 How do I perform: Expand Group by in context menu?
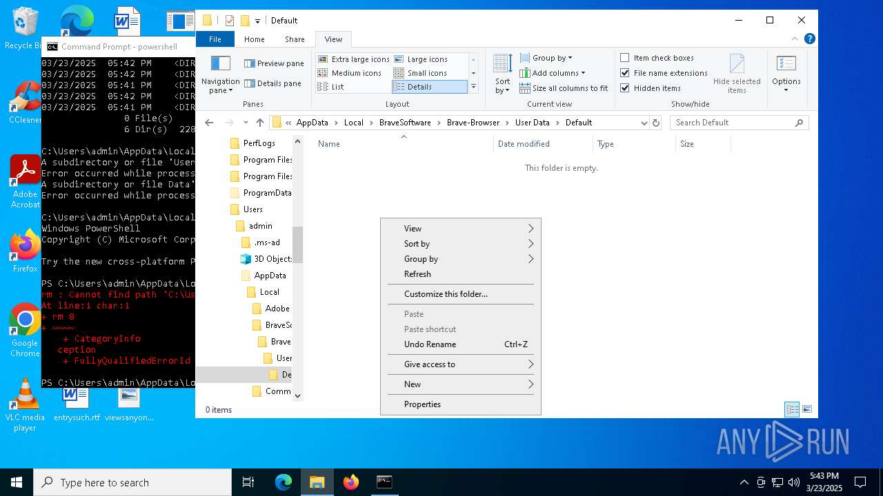[x=461, y=259]
